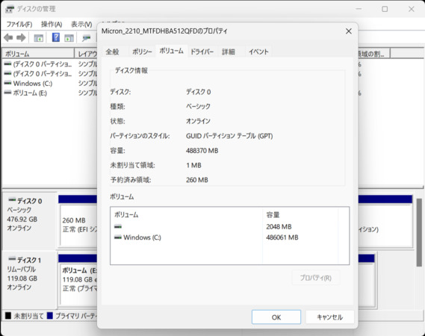
Task: Select the unnamed 2048 MB volume icon
Action: click(118, 226)
